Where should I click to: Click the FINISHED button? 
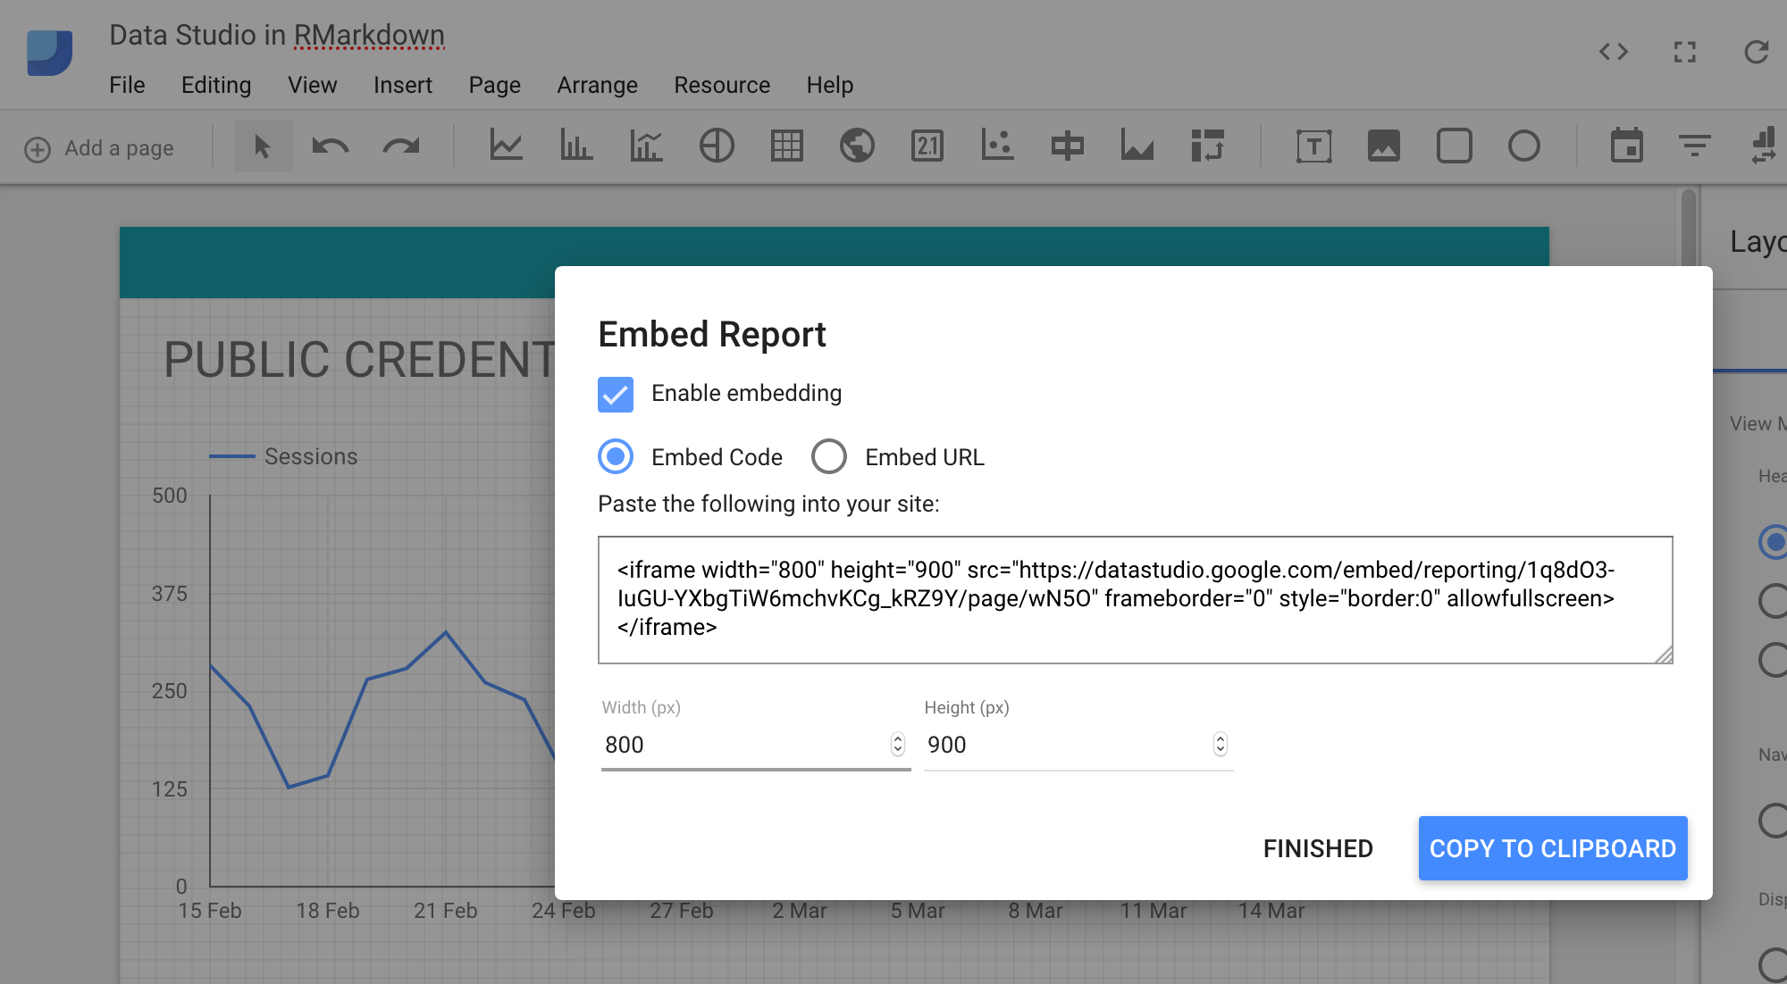[x=1318, y=848]
